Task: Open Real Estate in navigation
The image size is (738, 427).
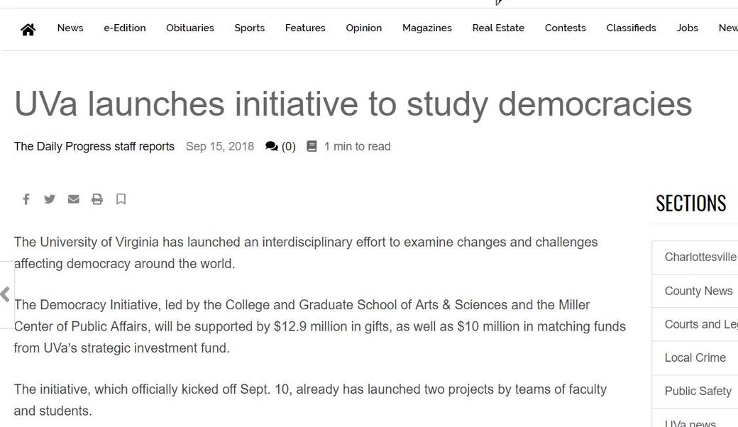Action: (498, 28)
